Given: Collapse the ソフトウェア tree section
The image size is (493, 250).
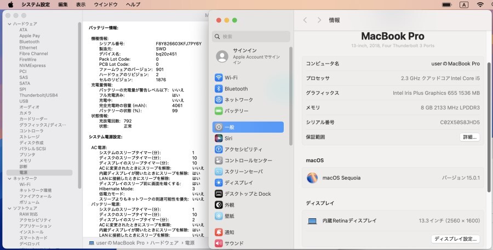Looking at the screenshot, I should (x=9, y=208).
